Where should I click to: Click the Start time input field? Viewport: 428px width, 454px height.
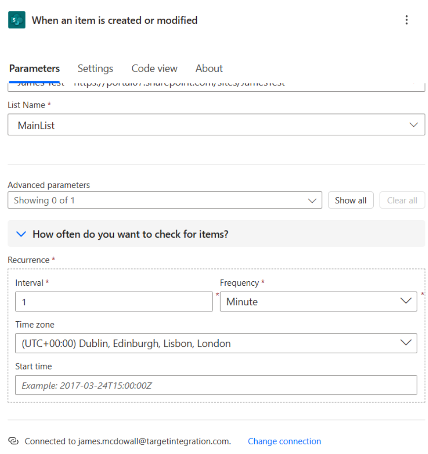(x=216, y=385)
